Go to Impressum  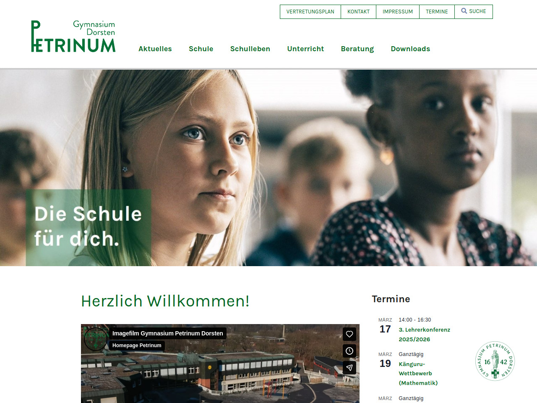pos(398,12)
